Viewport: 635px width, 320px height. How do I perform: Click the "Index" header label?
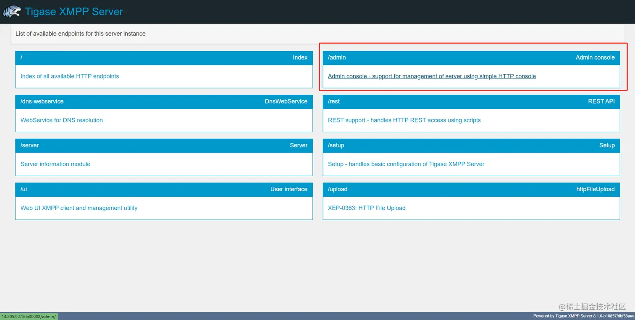point(300,57)
